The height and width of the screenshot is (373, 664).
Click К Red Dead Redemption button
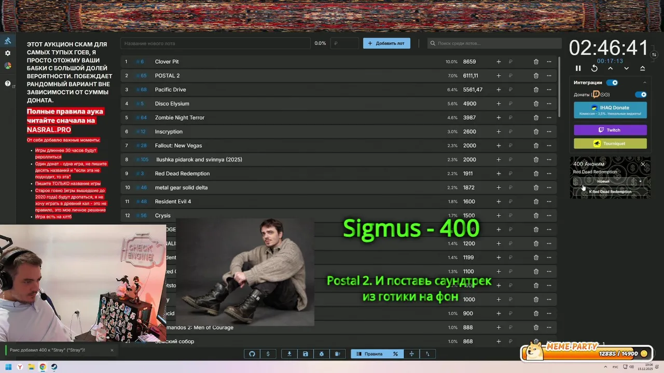click(610, 192)
